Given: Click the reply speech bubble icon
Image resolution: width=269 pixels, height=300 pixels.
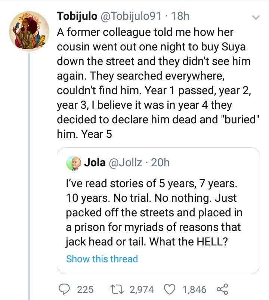Looking at the screenshot, I should pos(64,289).
